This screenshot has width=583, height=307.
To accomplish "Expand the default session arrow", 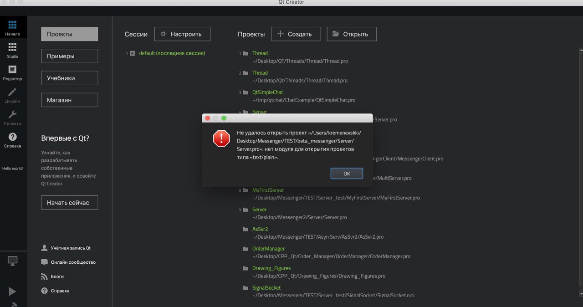I will (132, 53).
